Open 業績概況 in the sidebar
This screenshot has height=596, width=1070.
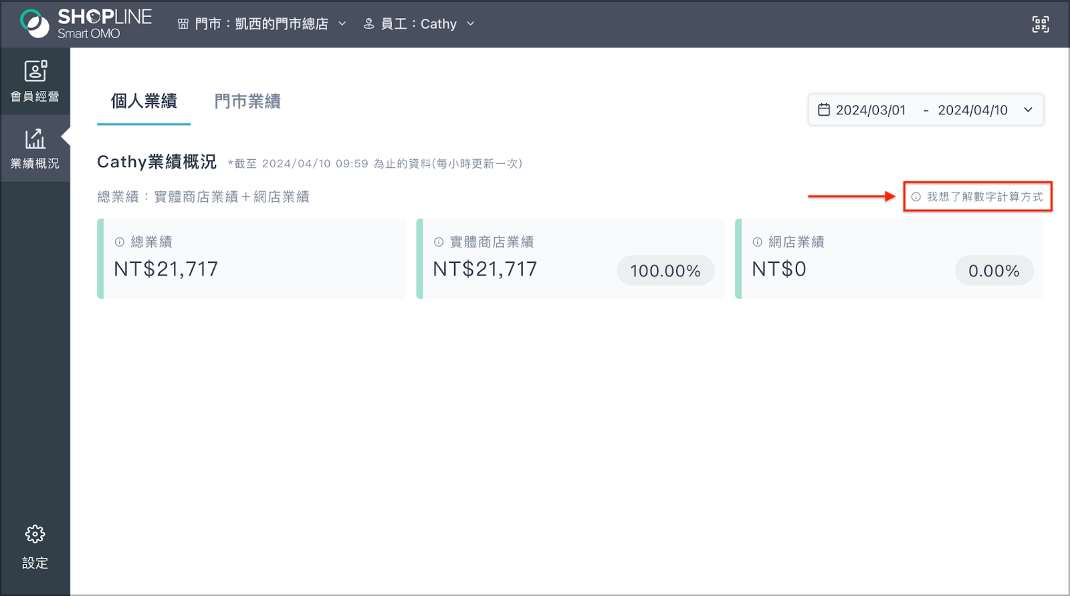pos(35,148)
